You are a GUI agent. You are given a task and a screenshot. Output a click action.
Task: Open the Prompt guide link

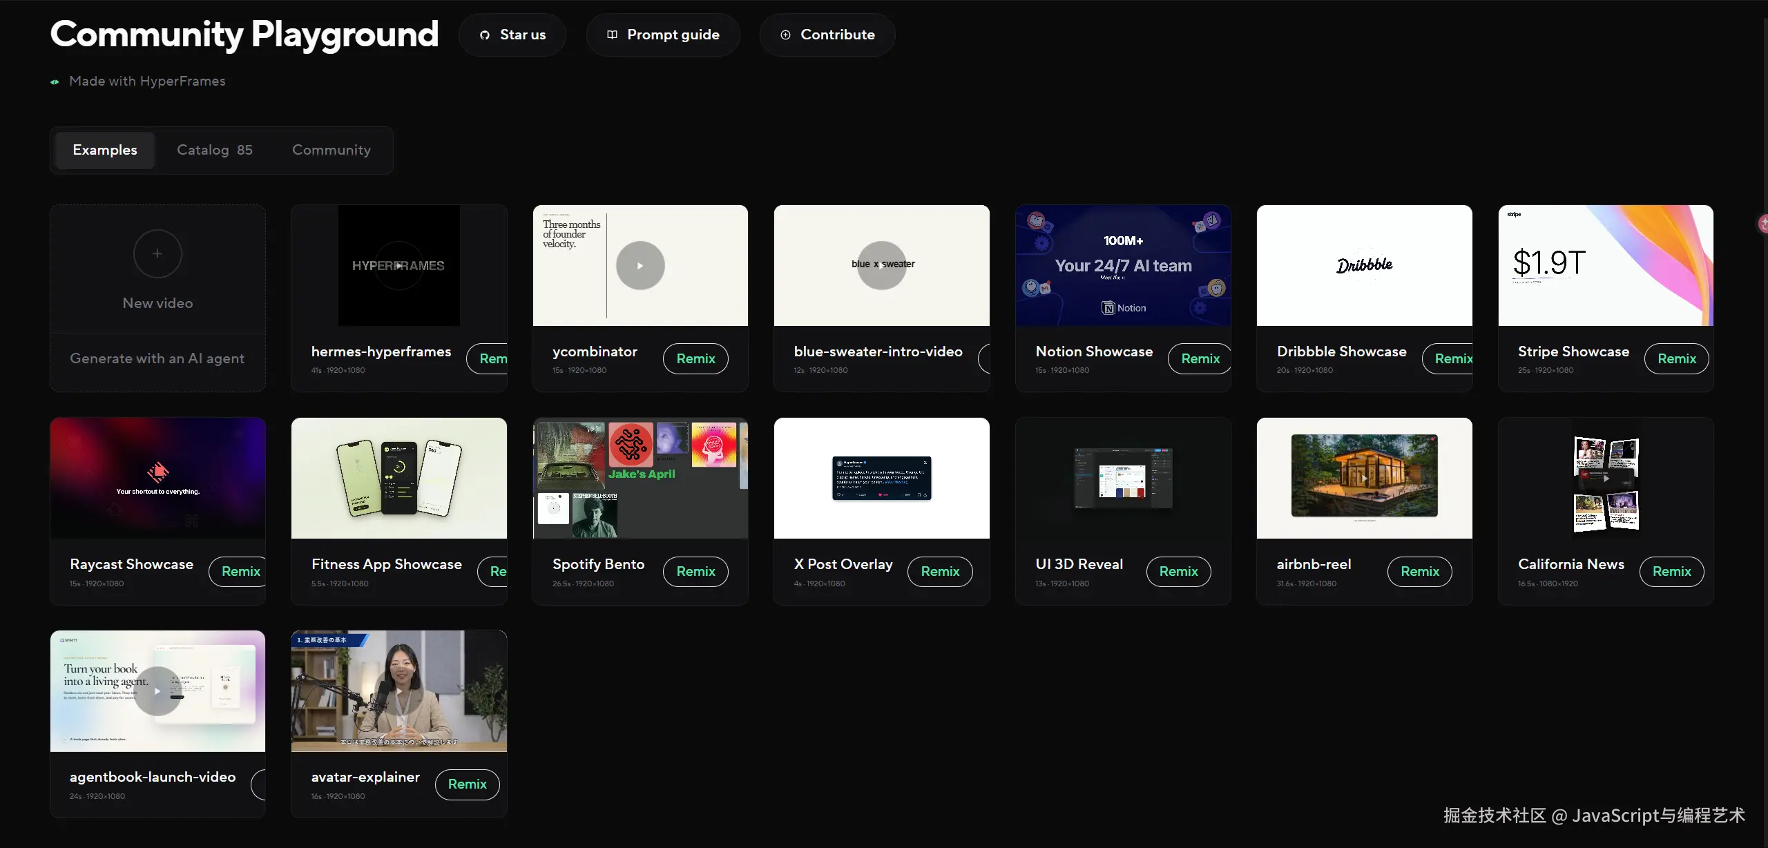click(663, 35)
